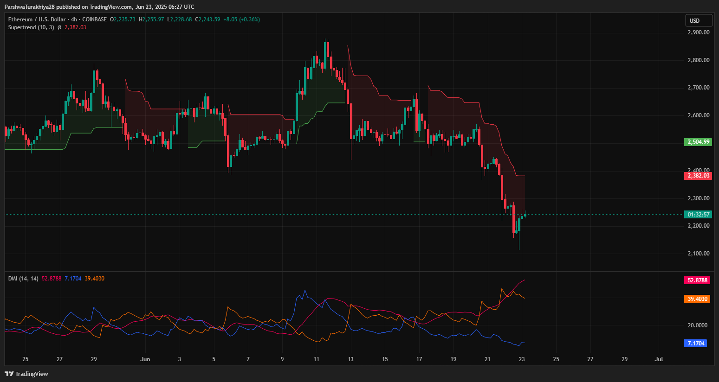Click the Jul label on the time axis
The image size is (719, 382).
(658, 359)
